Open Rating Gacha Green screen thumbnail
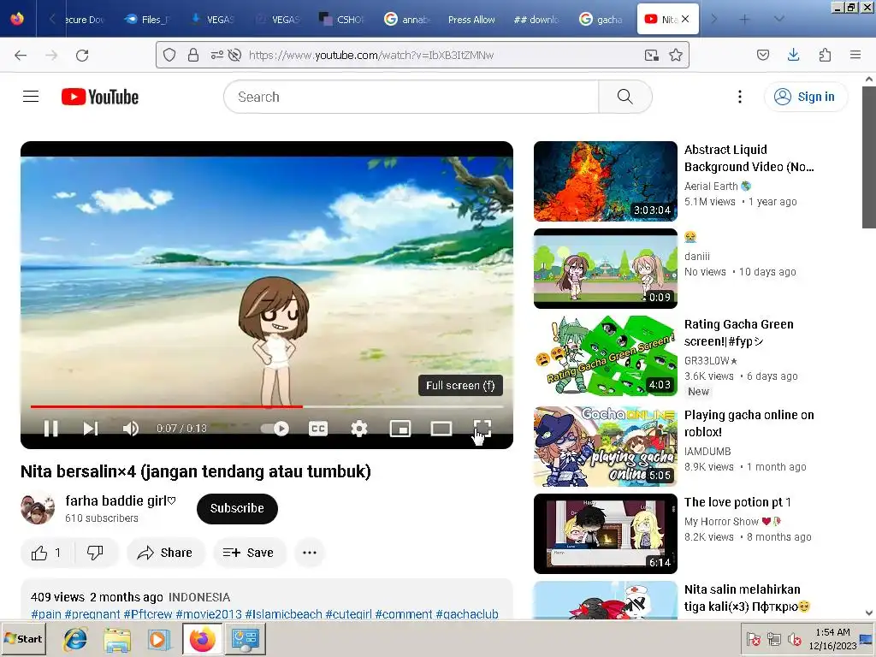876x657 pixels. click(606, 355)
